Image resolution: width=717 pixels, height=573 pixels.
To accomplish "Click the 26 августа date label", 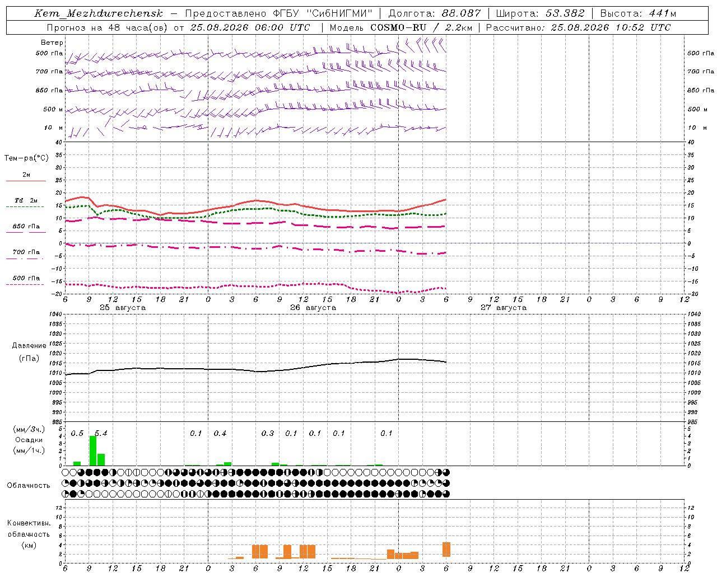I will point(313,308).
